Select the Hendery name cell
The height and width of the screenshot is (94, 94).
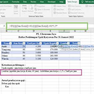pos(7,52)
